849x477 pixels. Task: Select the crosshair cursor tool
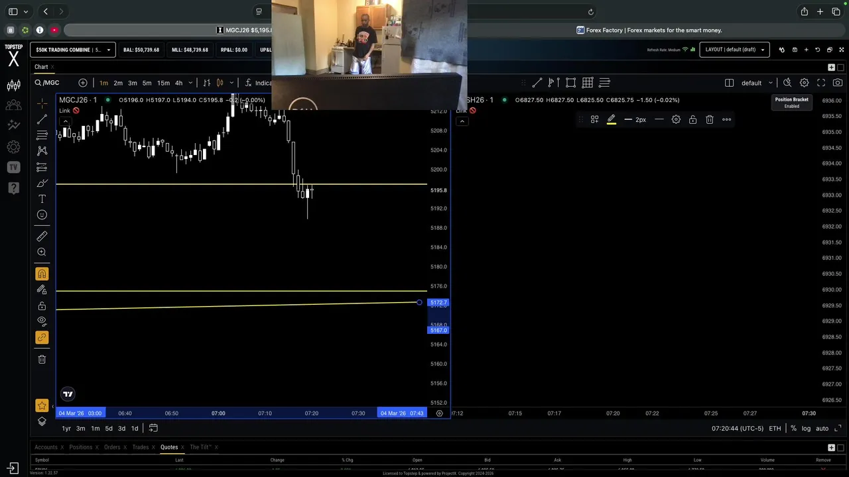coord(42,103)
